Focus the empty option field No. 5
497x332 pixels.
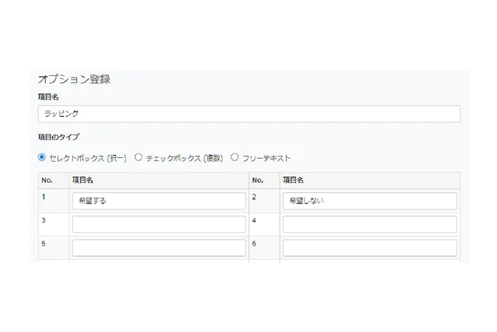pyautogui.click(x=159, y=247)
